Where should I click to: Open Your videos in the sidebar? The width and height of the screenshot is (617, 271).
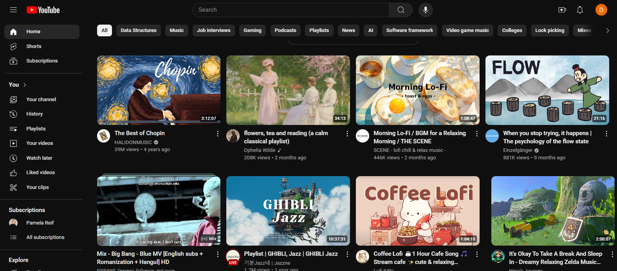click(42, 143)
